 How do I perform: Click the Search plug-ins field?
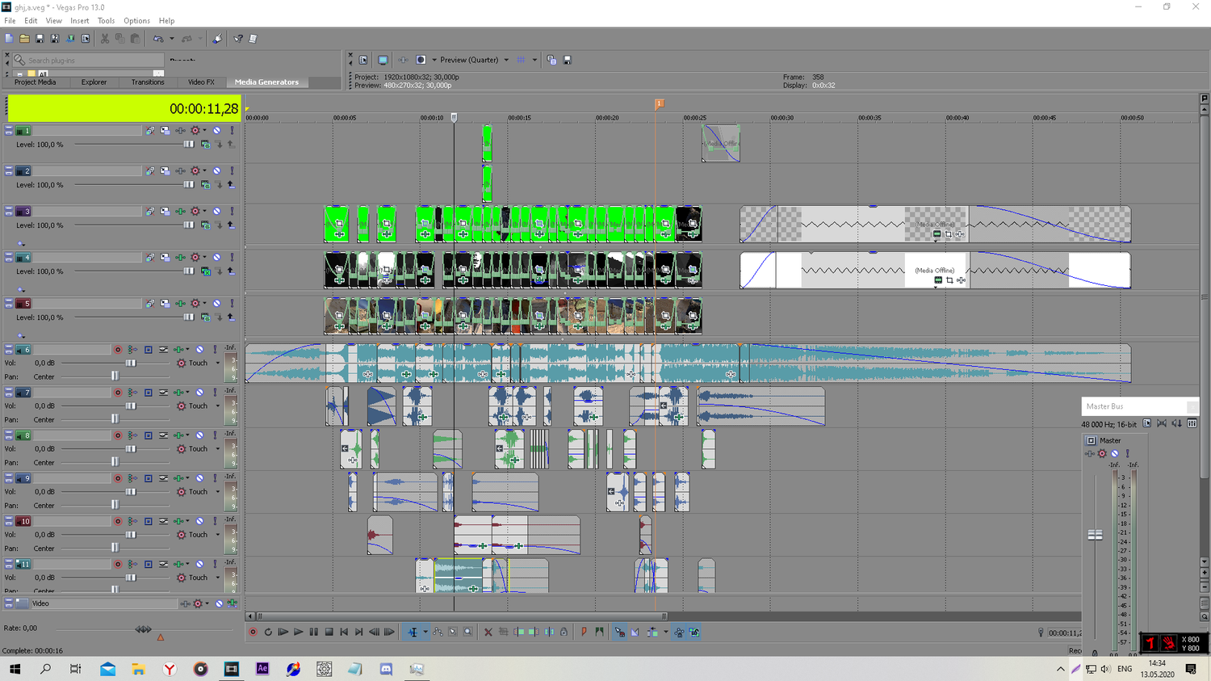coord(89,61)
